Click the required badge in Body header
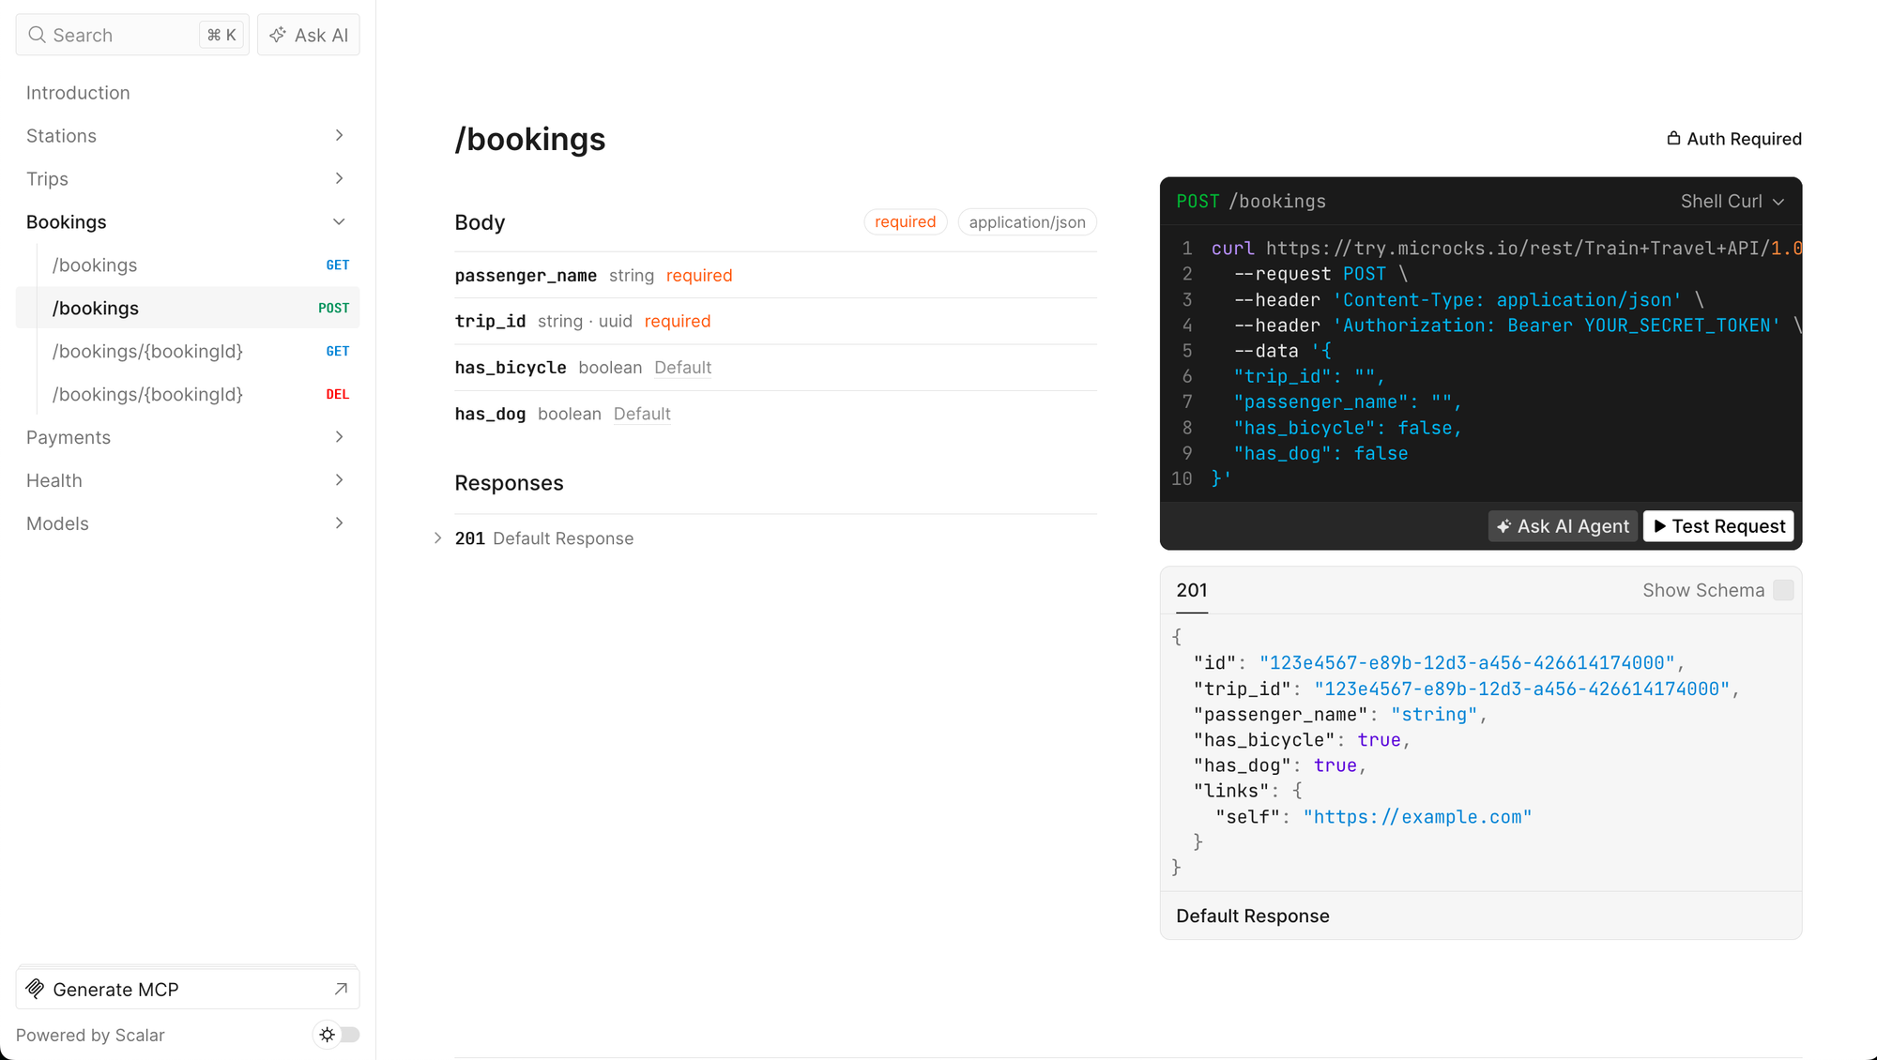Viewport: 1877px width, 1060px height. [905, 222]
